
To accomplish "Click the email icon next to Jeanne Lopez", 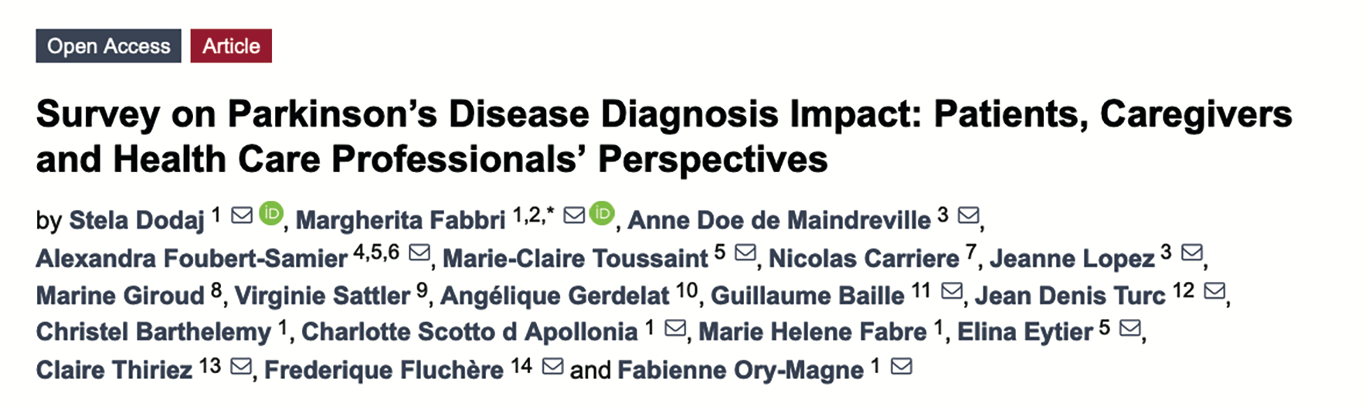I will (x=1191, y=252).
